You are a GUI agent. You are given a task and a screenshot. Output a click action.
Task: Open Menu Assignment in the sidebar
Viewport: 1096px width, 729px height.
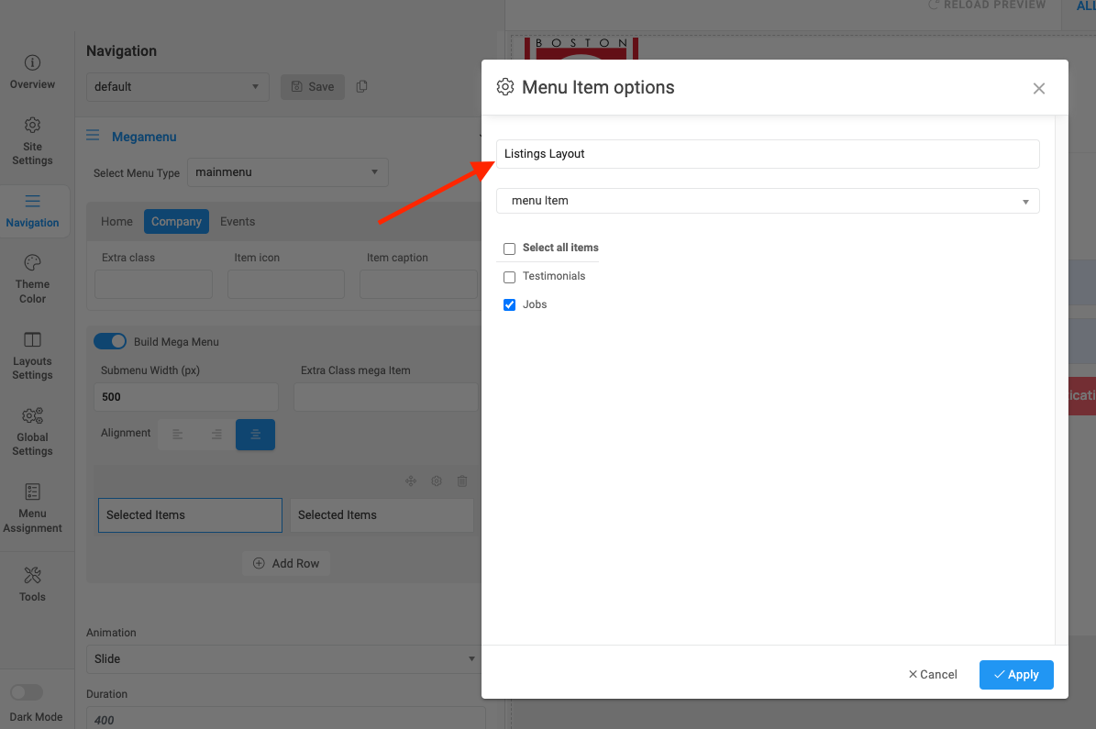[x=32, y=509]
